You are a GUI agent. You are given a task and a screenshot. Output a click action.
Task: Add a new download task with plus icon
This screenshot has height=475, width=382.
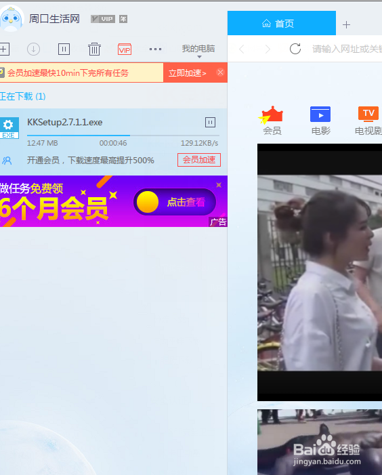[4, 49]
